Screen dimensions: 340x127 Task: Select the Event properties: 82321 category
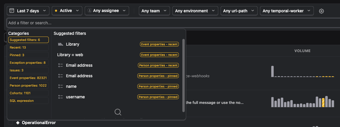[x=29, y=78]
